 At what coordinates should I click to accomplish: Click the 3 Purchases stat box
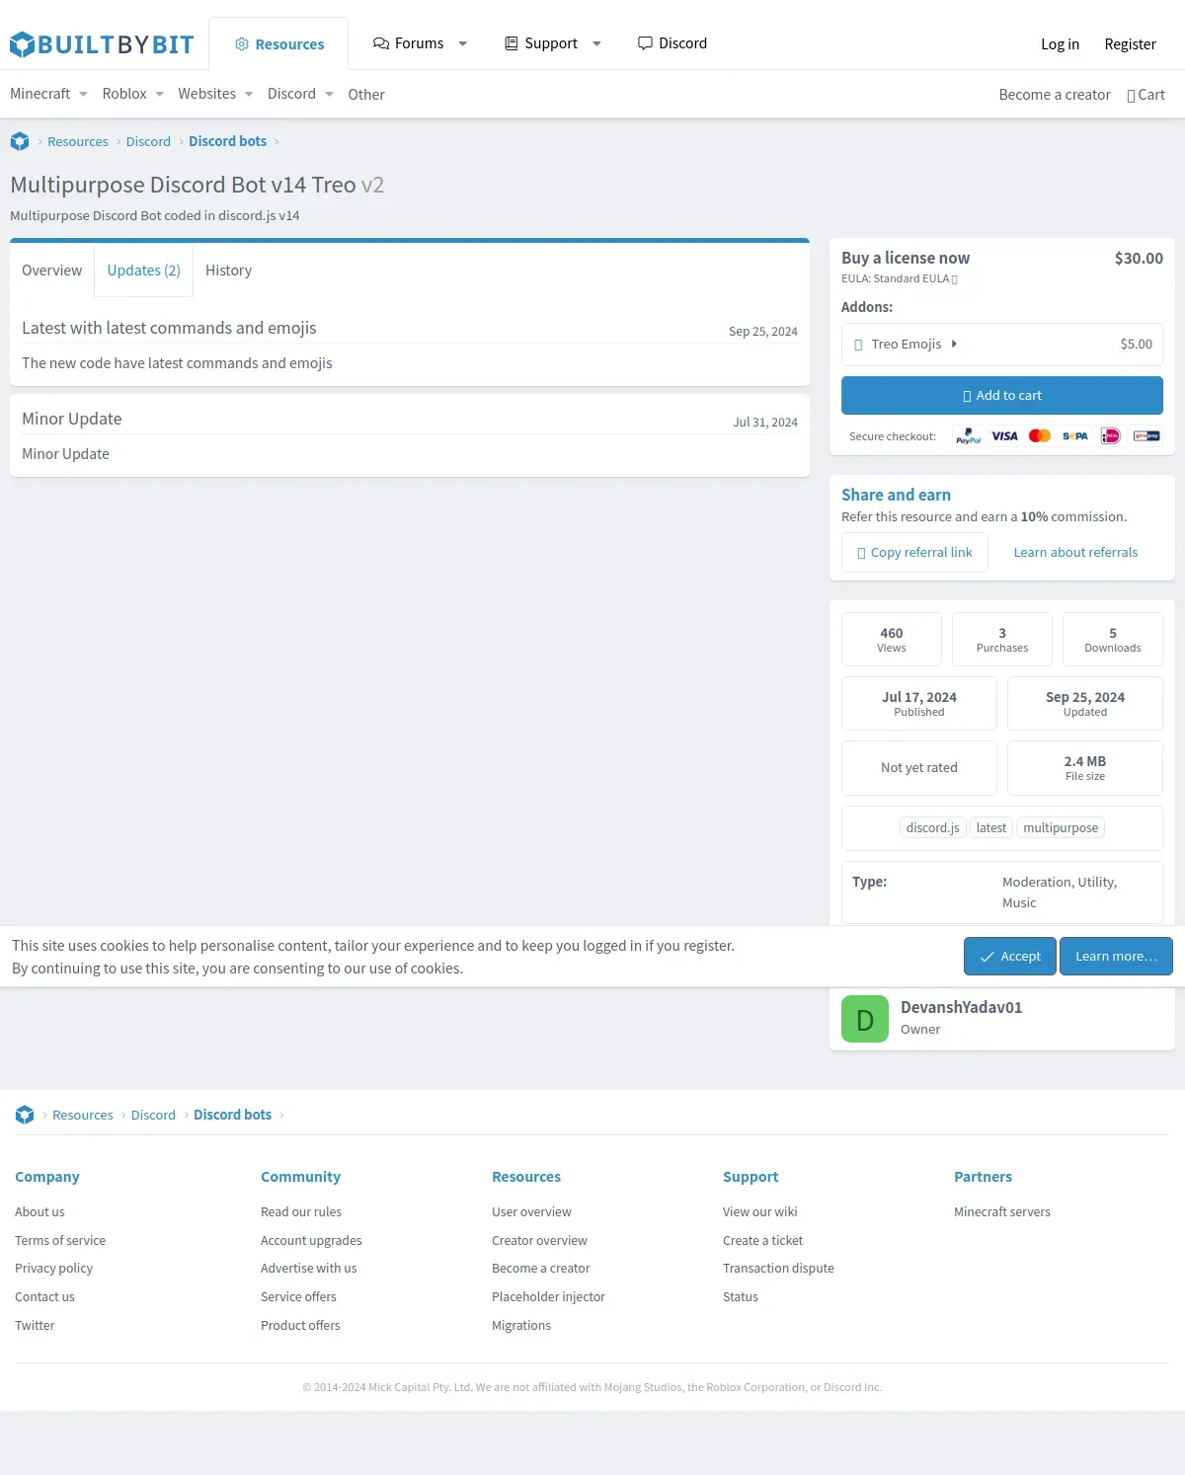click(x=1002, y=640)
